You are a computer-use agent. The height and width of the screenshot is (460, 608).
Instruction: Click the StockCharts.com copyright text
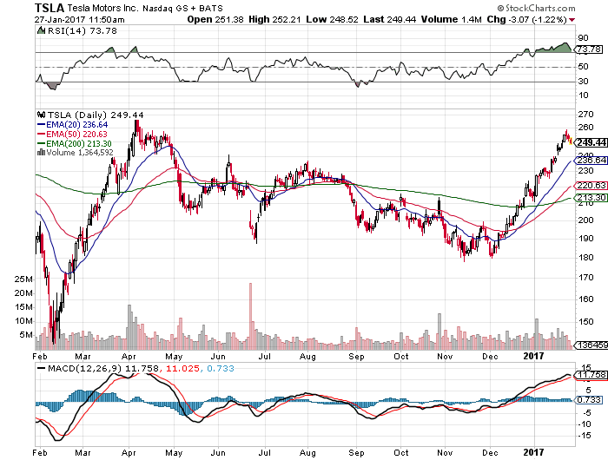click(x=536, y=8)
